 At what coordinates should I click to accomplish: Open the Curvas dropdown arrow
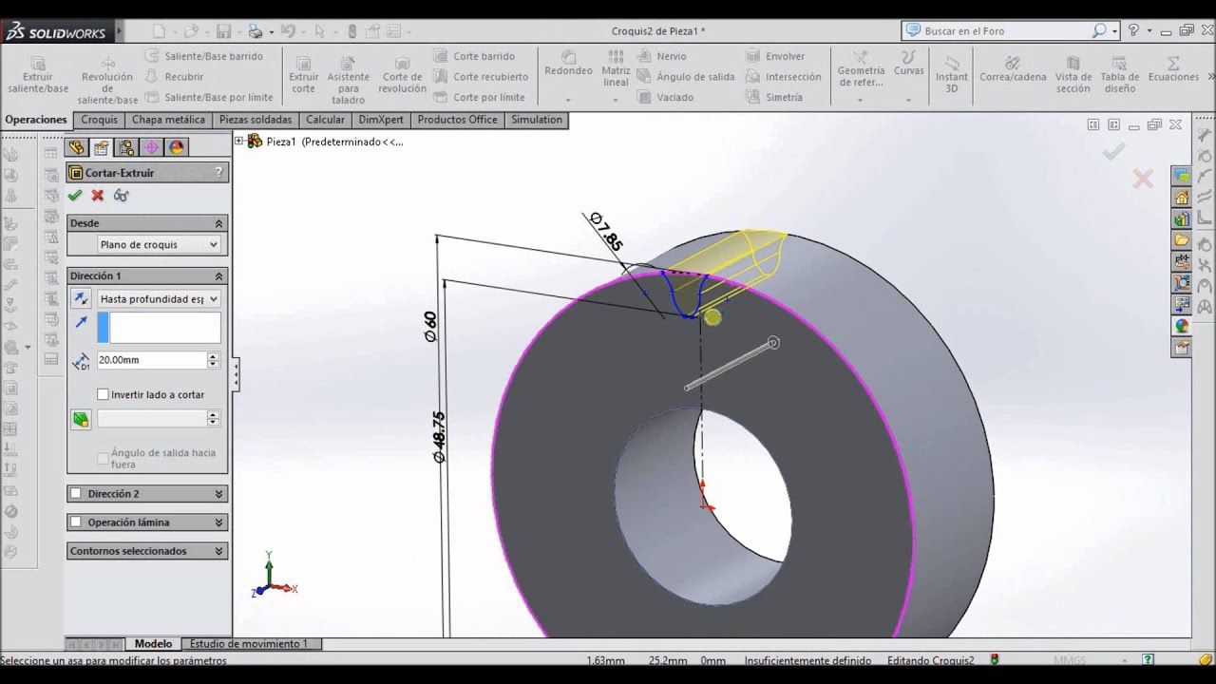(x=908, y=99)
